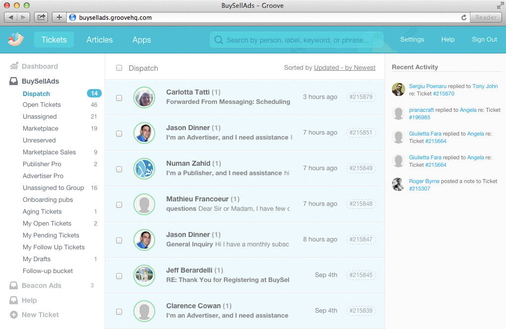This screenshot has height=329, width=506.
Task: Go back with Safari's back arrow
Action: (x=11, y=17)
